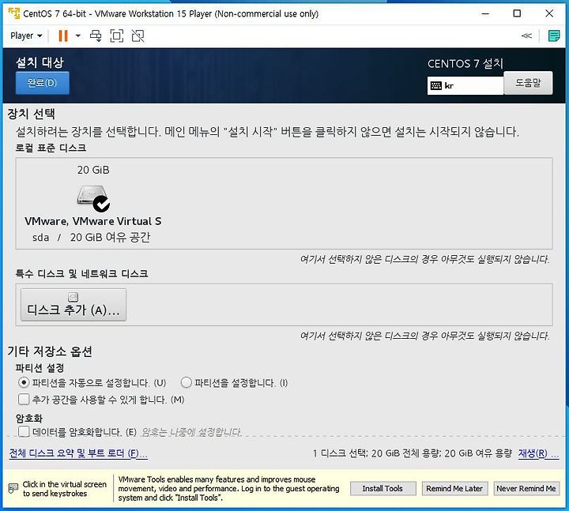Toggle Unity mode icon
The width and height of the screenshot is (569, 511).
point(138,36)
